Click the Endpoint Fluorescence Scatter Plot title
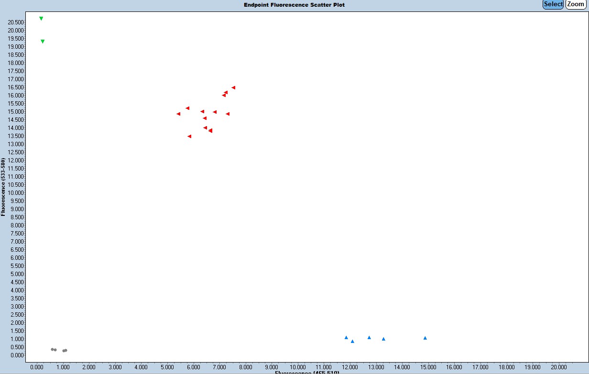589x374 pixels. [294, 5]
